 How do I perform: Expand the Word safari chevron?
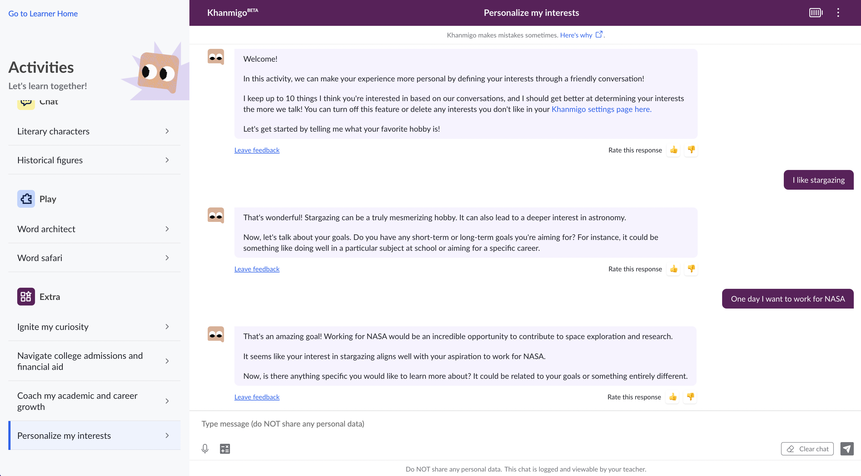pos(167,258)
